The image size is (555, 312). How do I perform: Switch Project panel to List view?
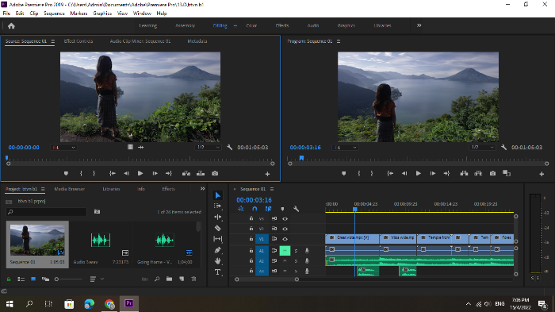click(21, 279)
